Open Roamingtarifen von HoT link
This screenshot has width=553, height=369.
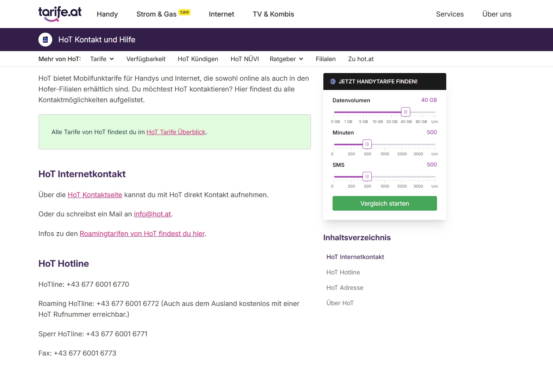[142, 234]
